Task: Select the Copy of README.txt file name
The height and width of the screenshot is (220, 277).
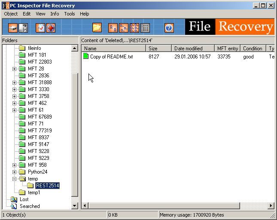Action: pyautogui.click(x=112, y=57)
